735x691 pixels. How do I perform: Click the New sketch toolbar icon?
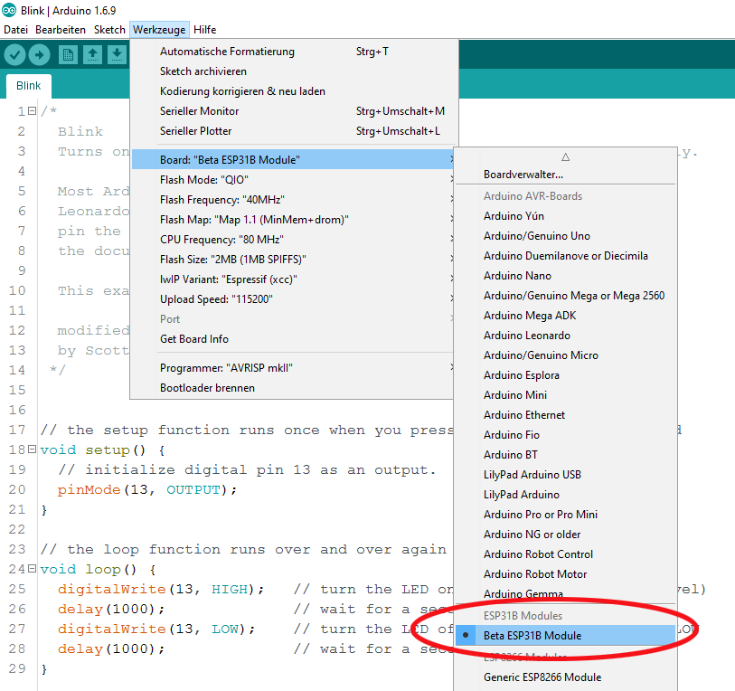[68, 55]
